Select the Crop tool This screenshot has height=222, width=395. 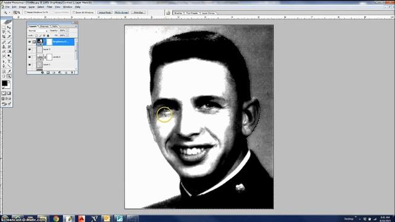click(x=4, y=36)
